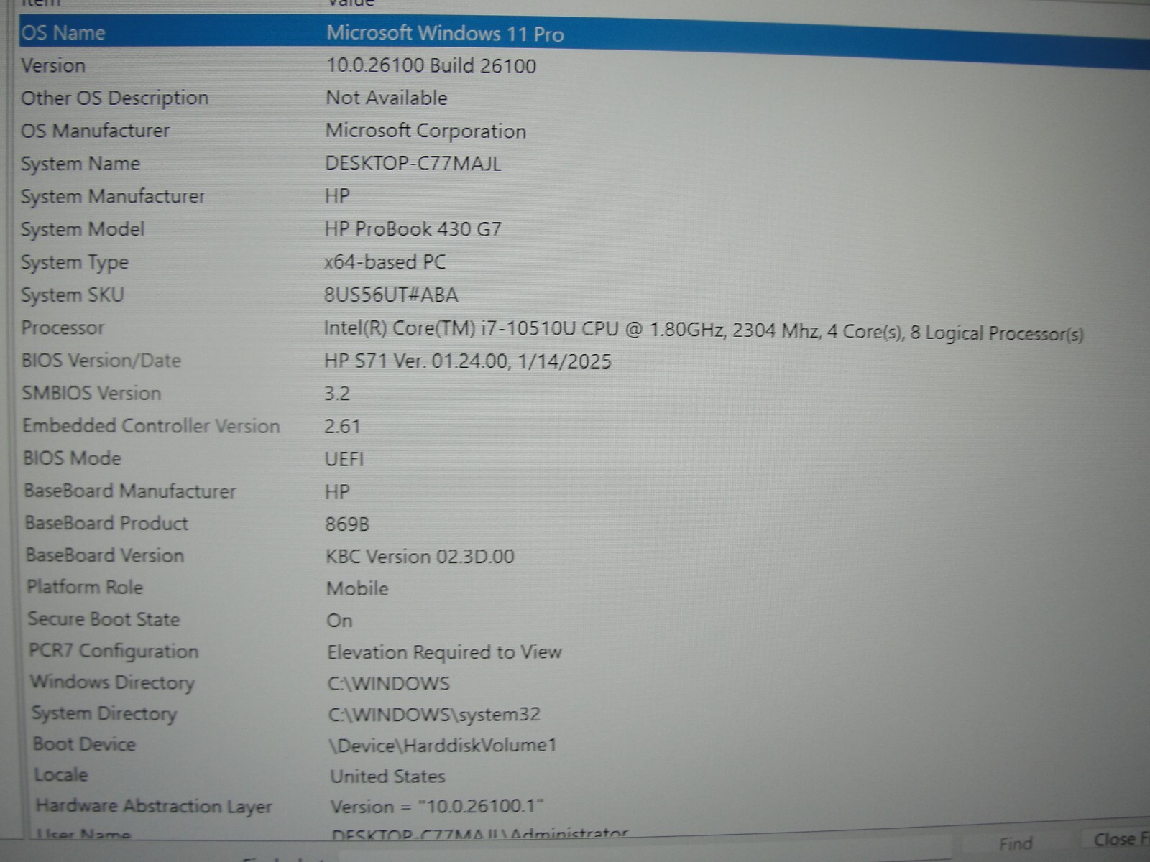
Task: Click the baseboard product value '869B'
Action: tap(347, 524)
